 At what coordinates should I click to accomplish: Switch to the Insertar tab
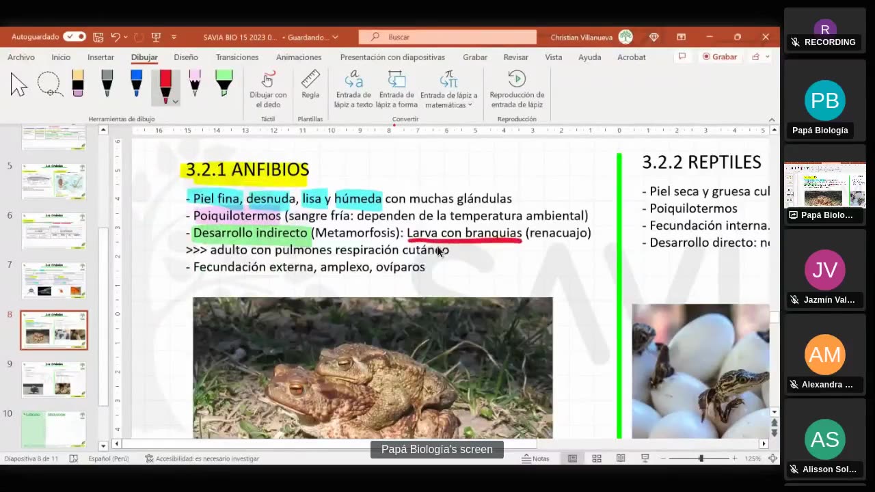point(100,57)
